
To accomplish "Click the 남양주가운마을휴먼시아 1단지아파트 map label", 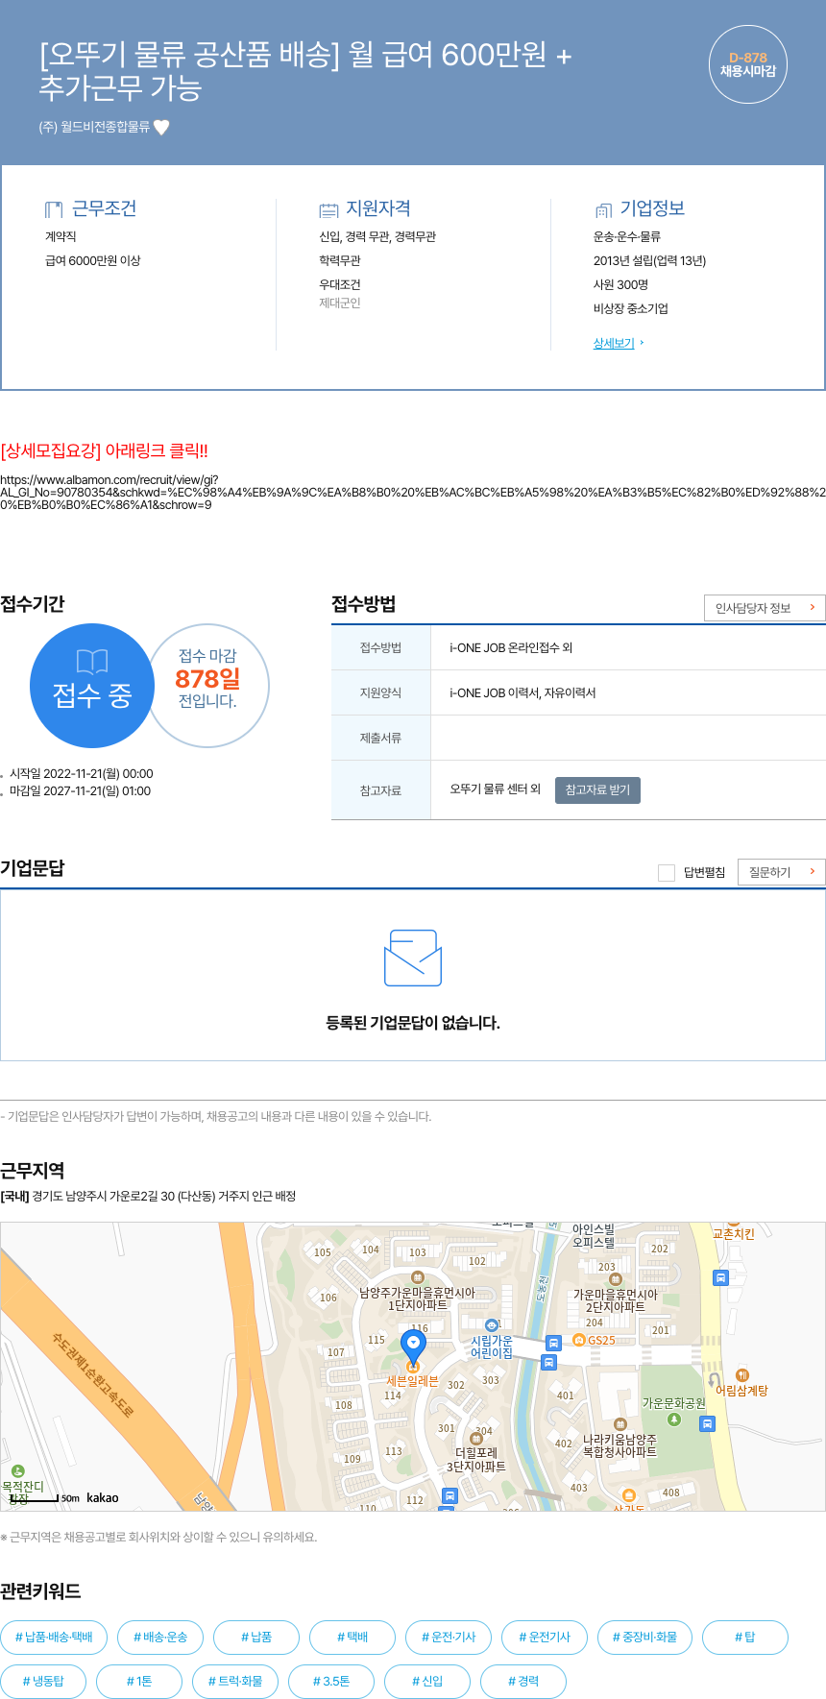I will 417,1299.
